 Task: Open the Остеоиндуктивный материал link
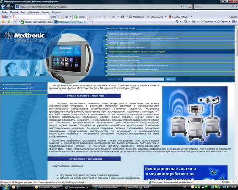[x=124, y=56]
